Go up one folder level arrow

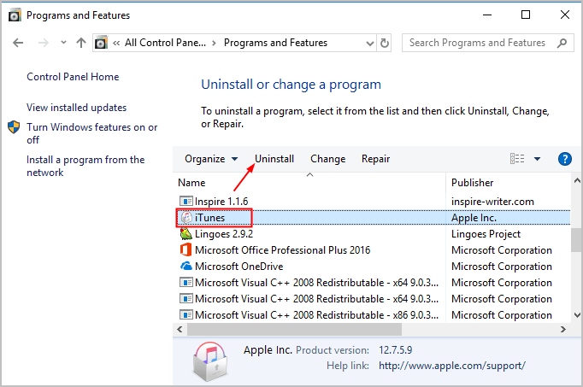[80, 43]
